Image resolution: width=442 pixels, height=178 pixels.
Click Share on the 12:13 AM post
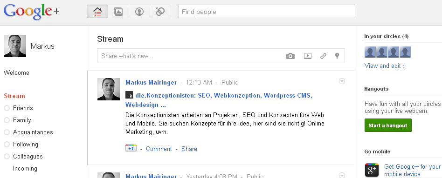point(189,149)
